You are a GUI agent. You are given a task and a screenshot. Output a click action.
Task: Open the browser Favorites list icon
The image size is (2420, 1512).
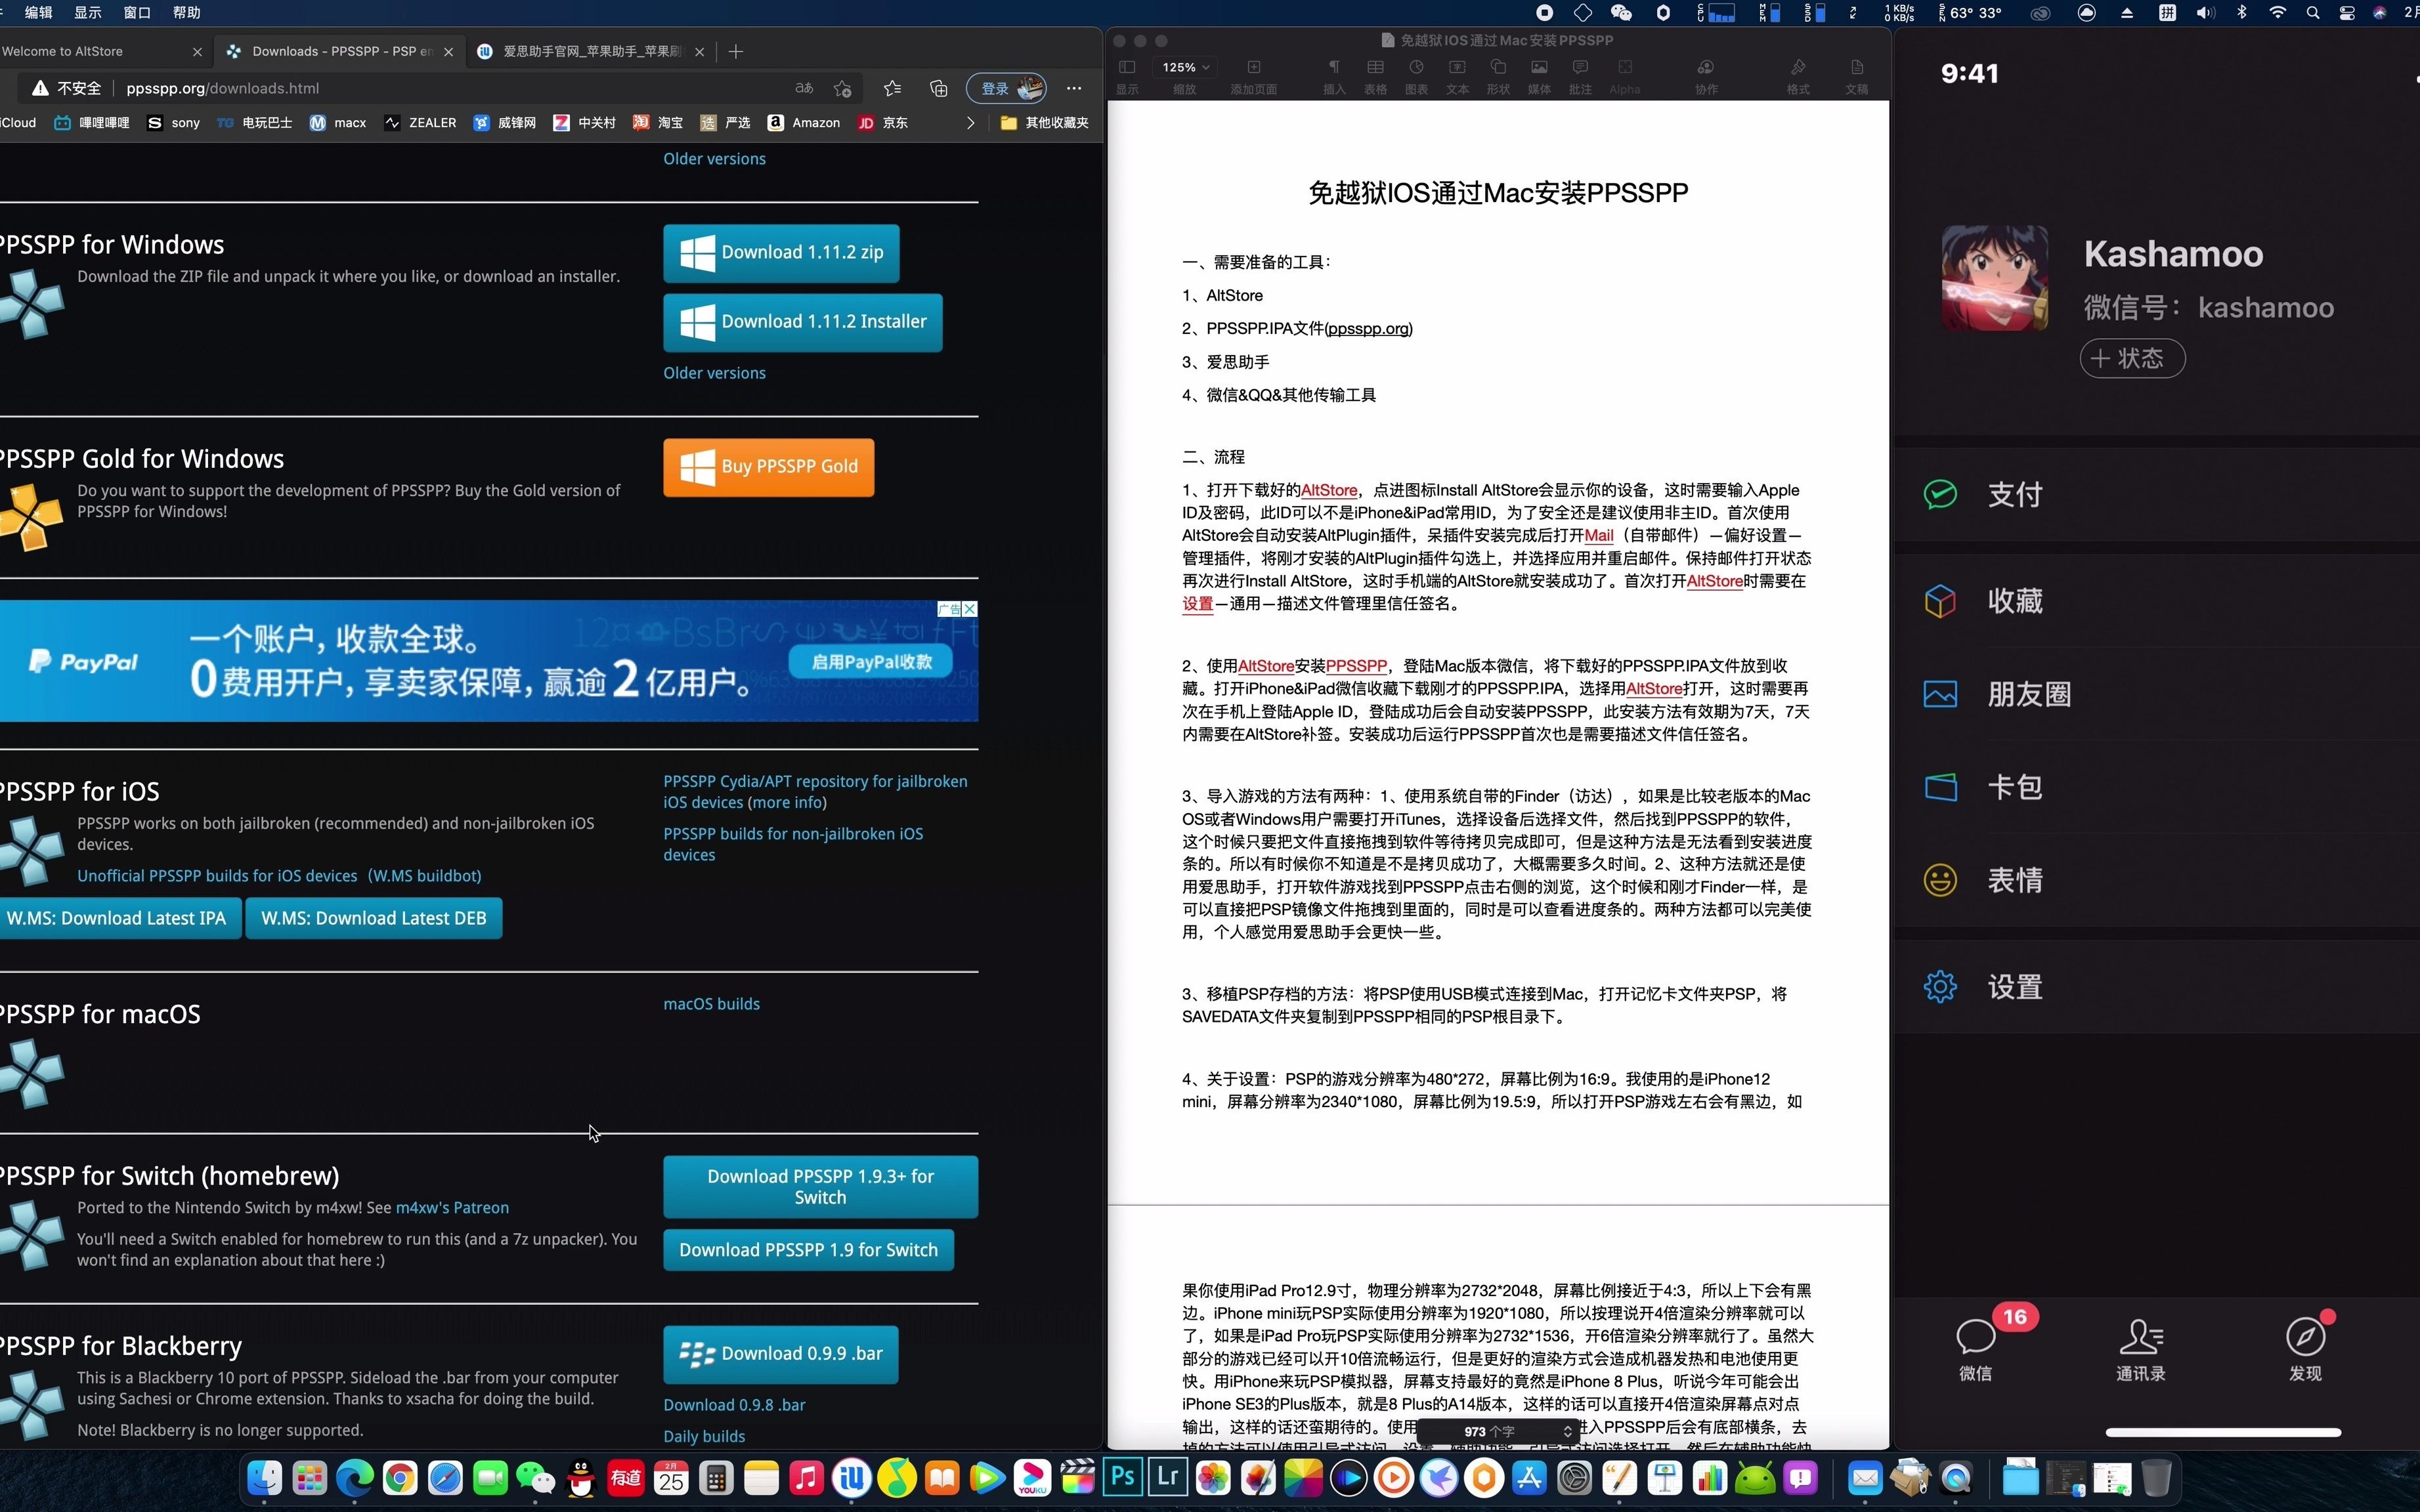click(892, 88)
